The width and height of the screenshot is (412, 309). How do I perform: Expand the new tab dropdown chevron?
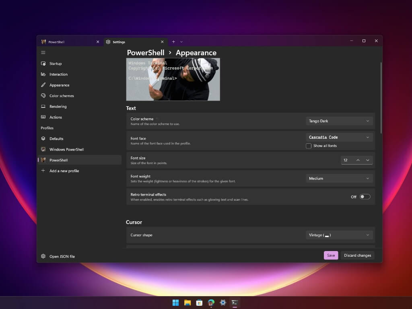181,42
